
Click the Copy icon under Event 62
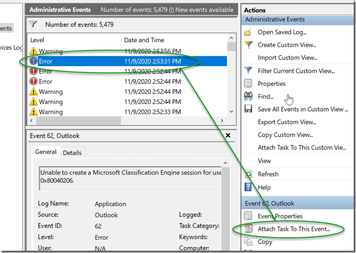pos(248,242)
